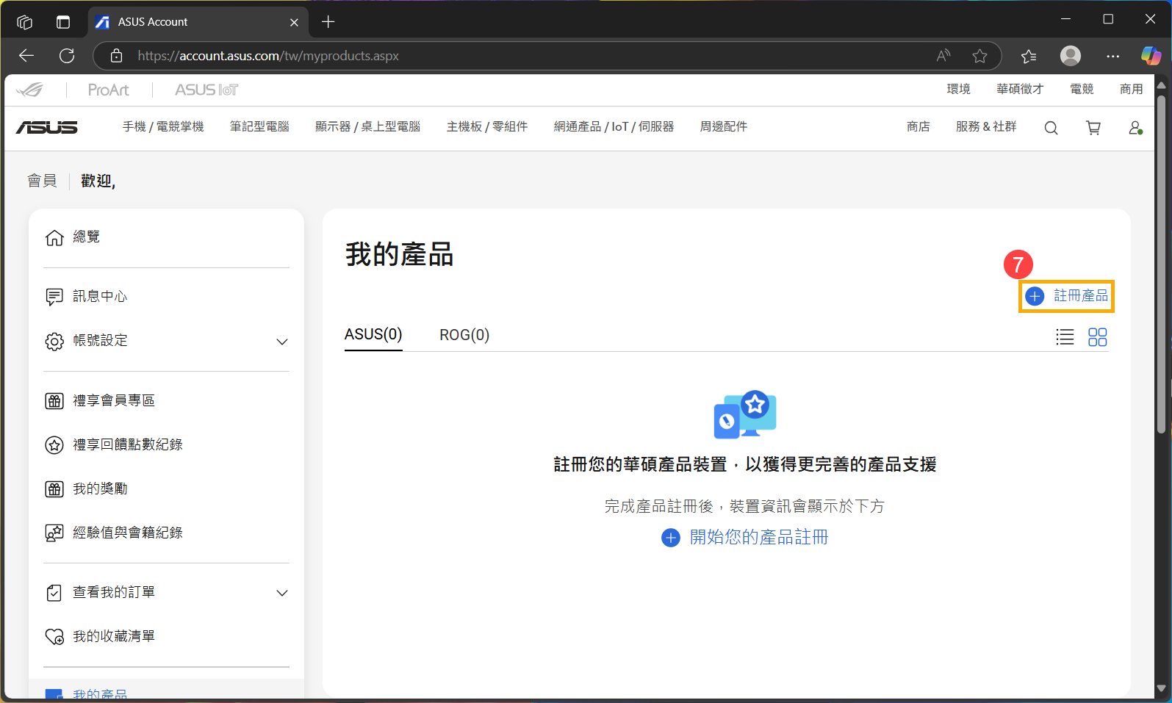Expand the 帳號設定 chevron
Viewport: 1172px width, 703px height.
282,342
